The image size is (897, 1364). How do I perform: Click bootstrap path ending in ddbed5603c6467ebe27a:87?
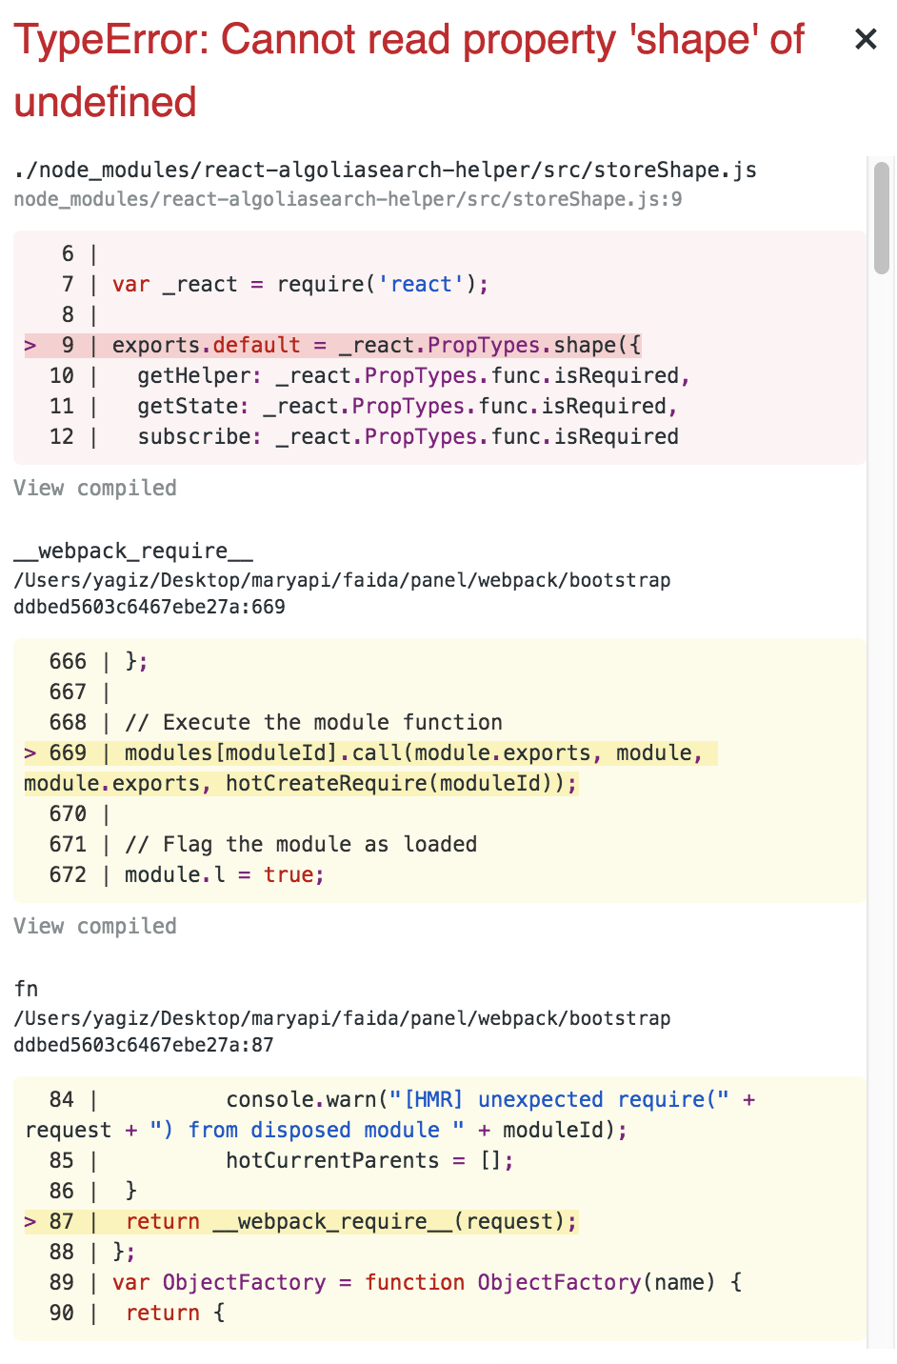coord(342,1032)
